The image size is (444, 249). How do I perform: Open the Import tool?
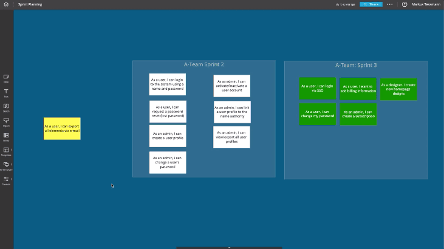pyautogui.click(x=6, y=121)
